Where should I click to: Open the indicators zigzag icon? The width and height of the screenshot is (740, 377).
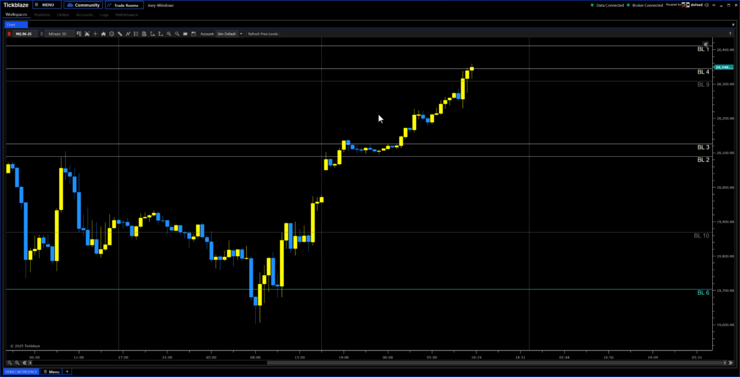point(128,33)
